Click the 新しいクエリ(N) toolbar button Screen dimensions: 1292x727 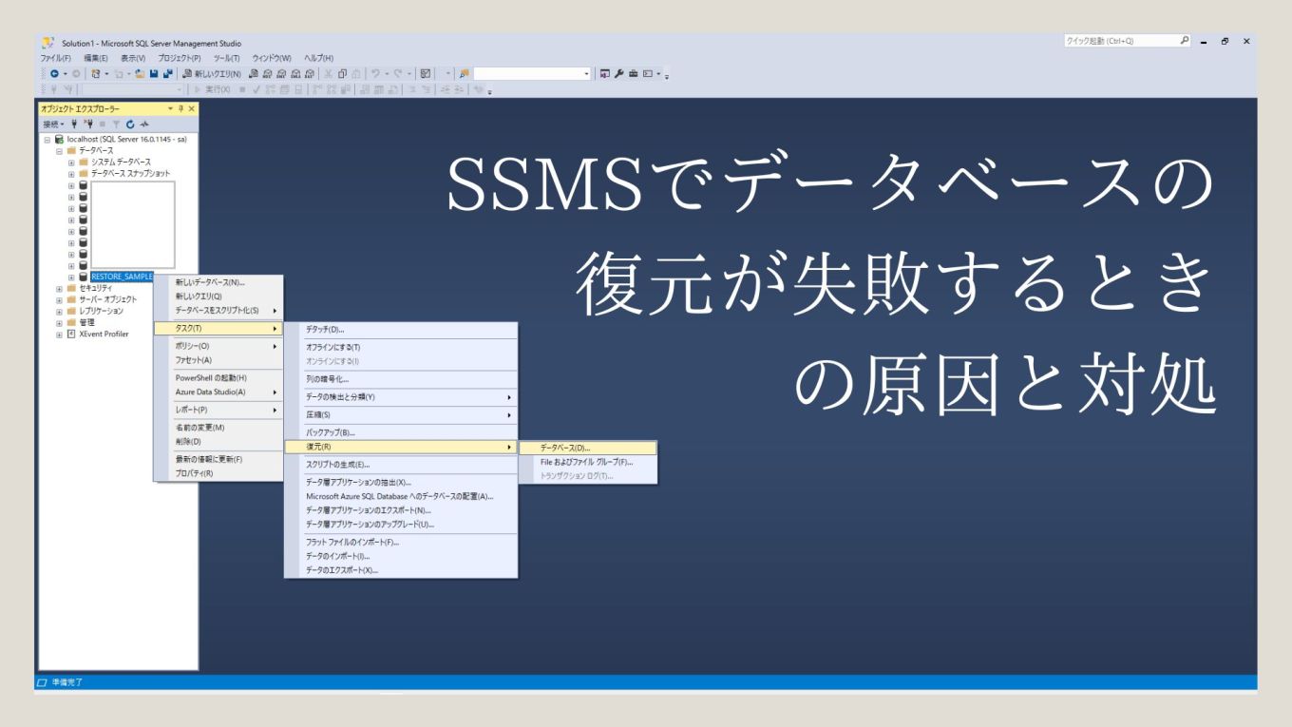(212, 73)
